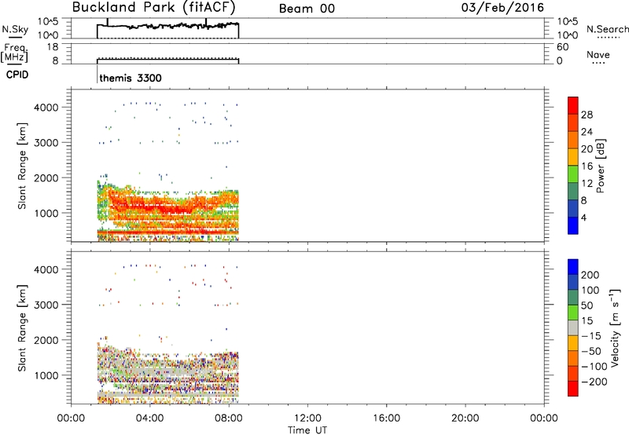Click the date '03/Feb/2016'
The height and width of the screenshot is (435, 629).
pos(502,8)
